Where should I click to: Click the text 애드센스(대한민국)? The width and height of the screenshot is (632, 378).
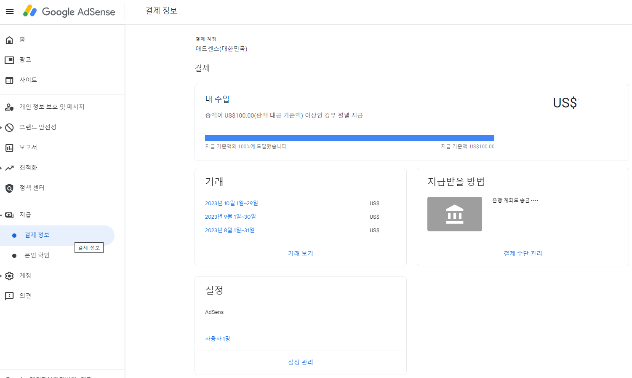click(x=221, y=49)
